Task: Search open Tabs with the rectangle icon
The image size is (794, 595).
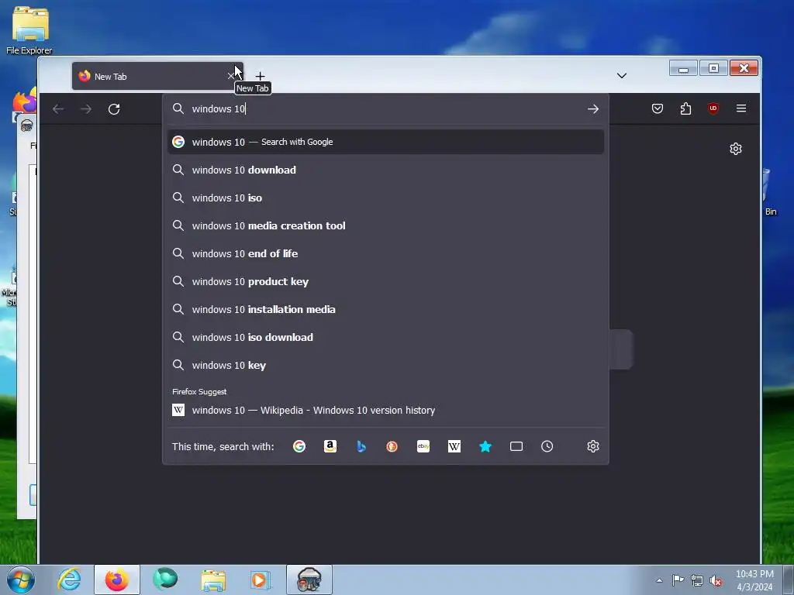Action: click(x=516, y=446)
